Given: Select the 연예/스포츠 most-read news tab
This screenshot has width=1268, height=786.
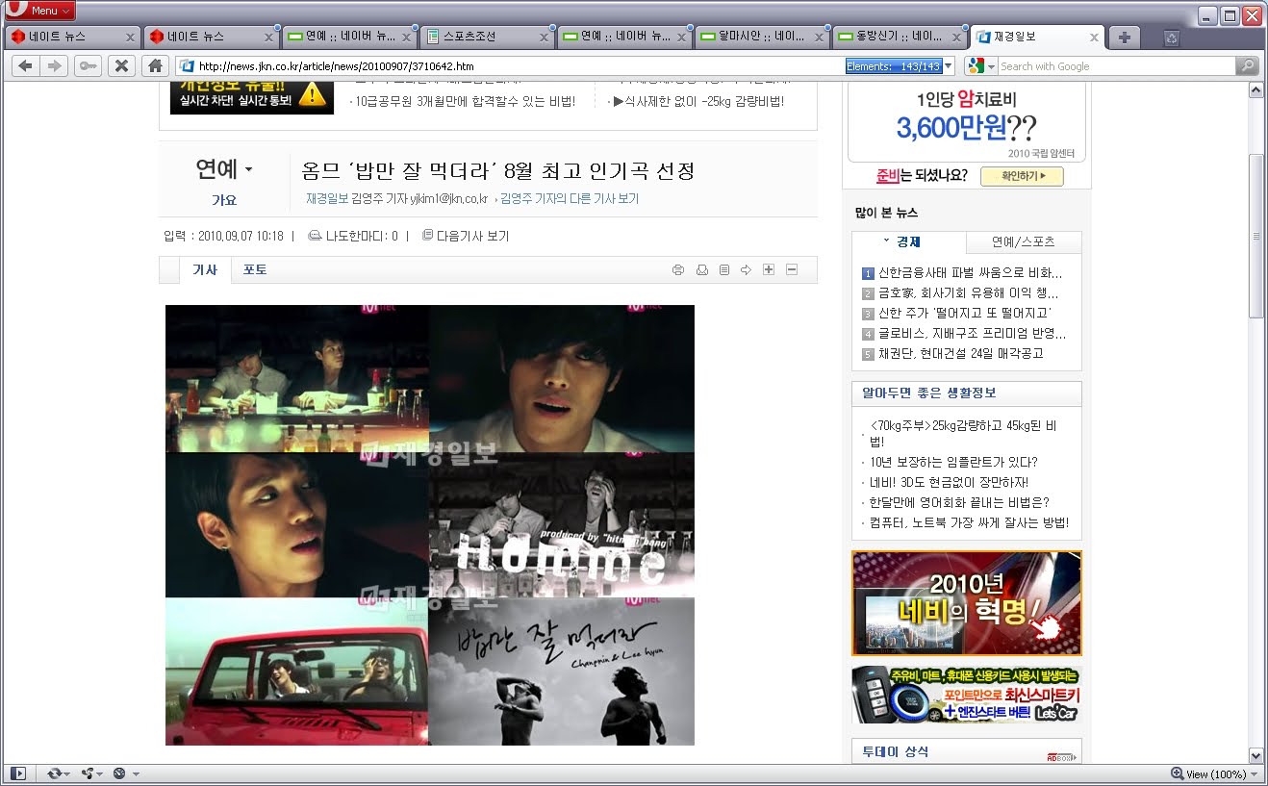Looking at the screenshot, I should coord(1024,242).
